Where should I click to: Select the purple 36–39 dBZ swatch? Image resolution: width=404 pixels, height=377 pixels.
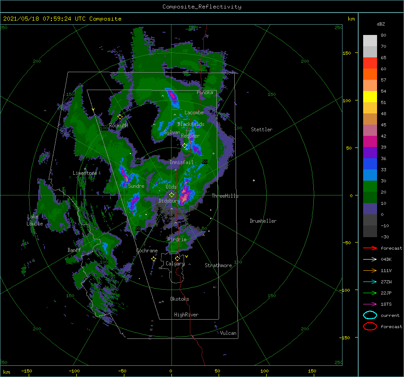click(x=370, y=152)
